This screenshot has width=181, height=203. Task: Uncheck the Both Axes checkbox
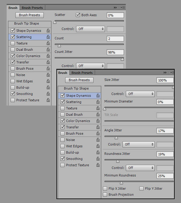78,15
